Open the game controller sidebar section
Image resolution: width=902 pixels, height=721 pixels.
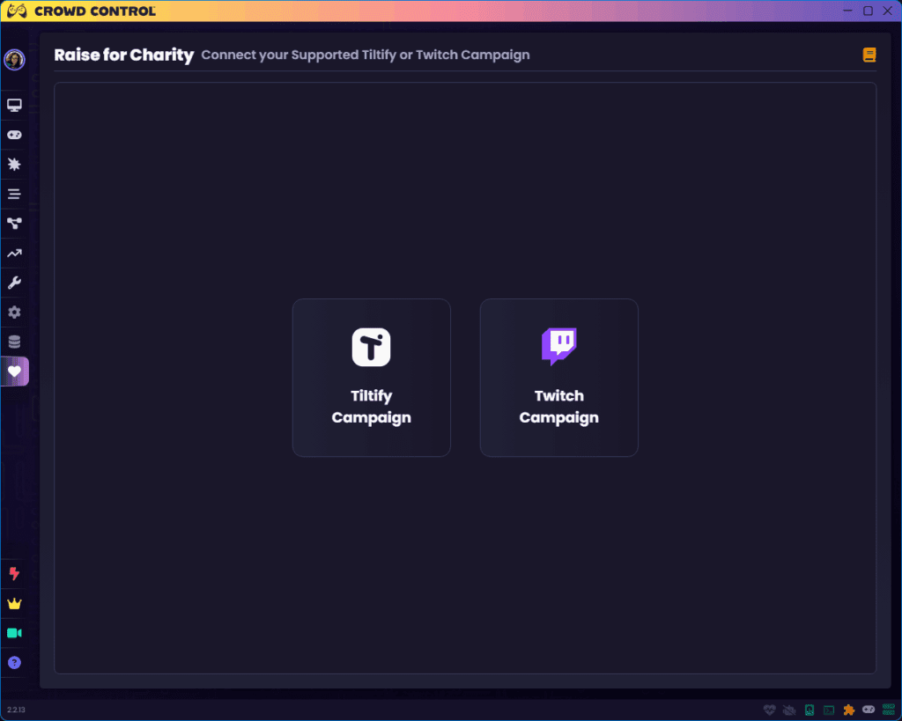(14, 136)
